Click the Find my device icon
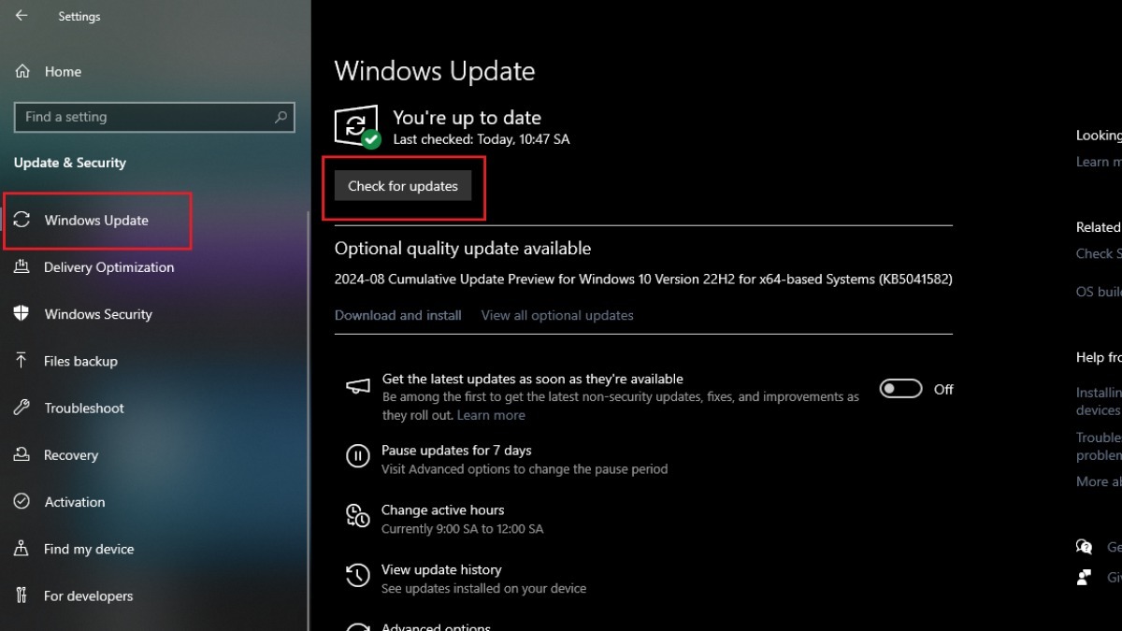This screenshot has width=1122, height=631. [22, 549]
